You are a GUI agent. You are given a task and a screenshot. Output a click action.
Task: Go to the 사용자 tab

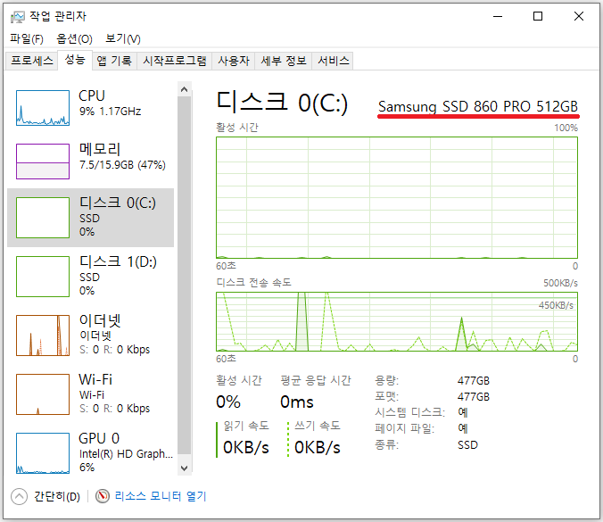pyautogui.click(x=234, y=61)
